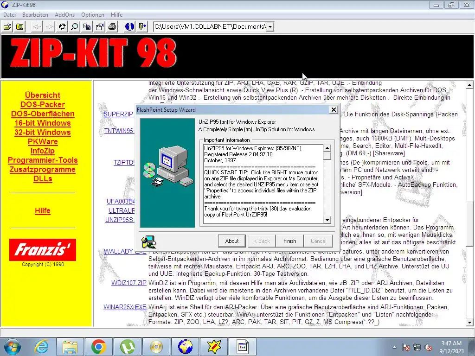Click the ULTRAUR download link
The image size is (475, 356).
pyautogui.click(x=122, y=210)
